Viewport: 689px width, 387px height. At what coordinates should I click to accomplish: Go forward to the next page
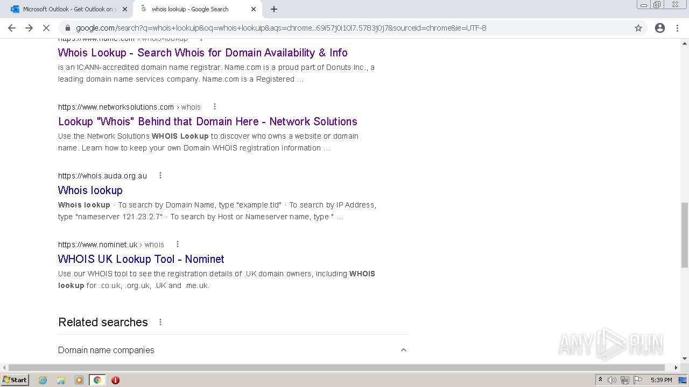[29, 28]
